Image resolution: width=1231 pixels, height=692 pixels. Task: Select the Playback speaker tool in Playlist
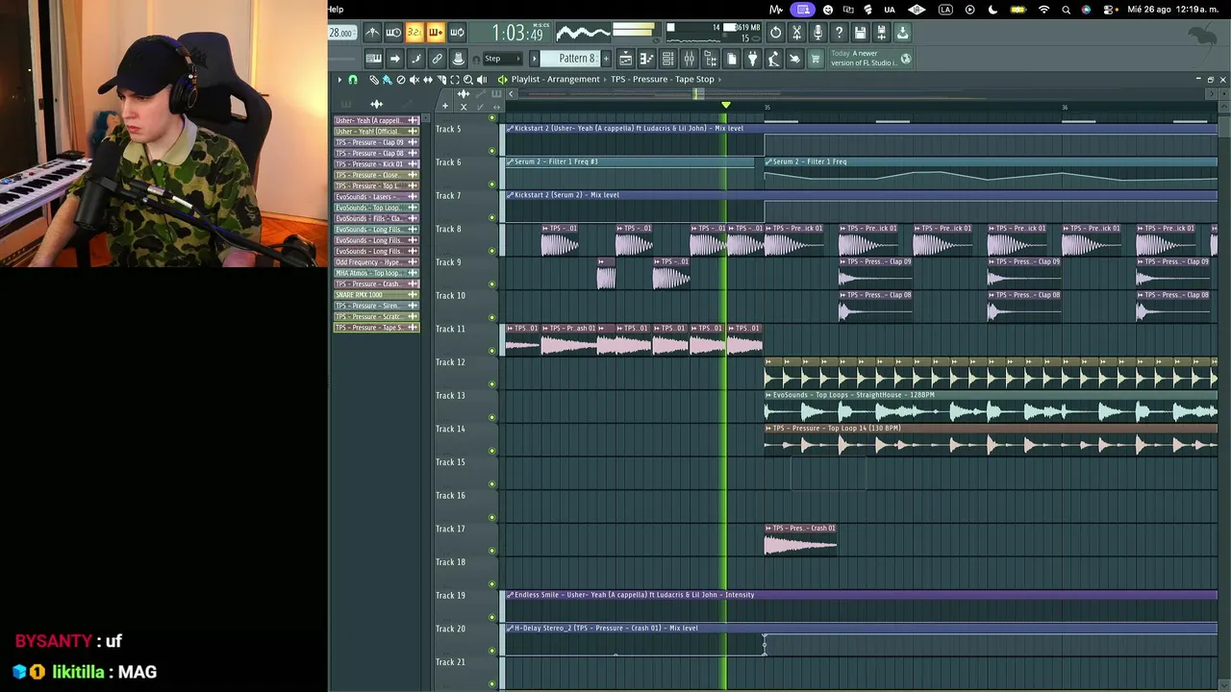tap(482, 80)
